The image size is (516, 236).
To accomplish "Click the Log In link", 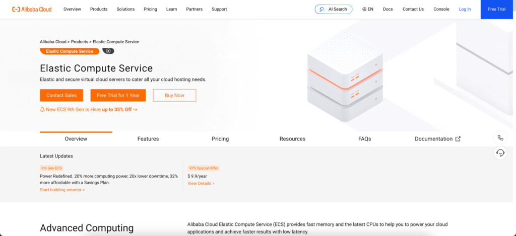I will tap(465, 9).
